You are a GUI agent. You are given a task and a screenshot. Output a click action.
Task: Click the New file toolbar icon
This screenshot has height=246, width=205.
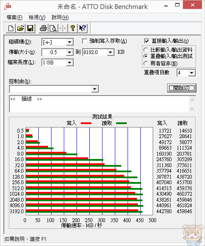11,29
